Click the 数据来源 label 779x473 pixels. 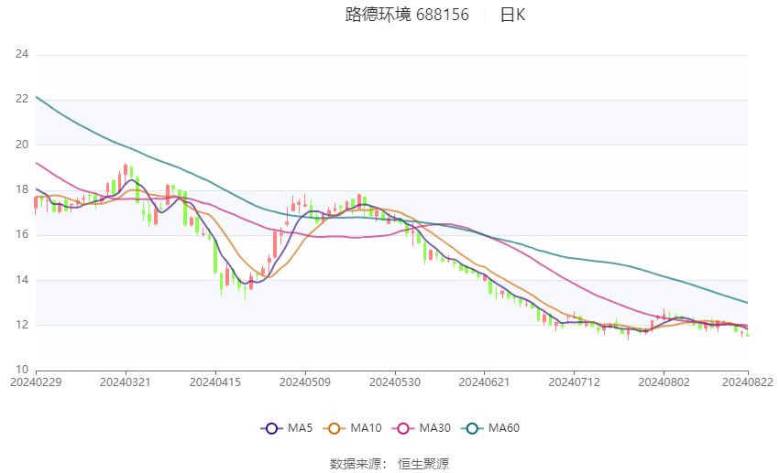coord(356,464)
